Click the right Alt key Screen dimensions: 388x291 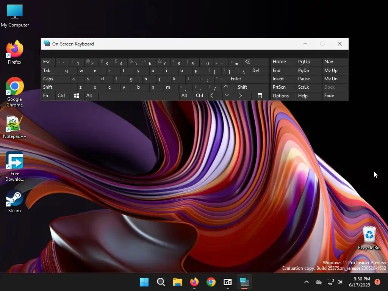186,95
